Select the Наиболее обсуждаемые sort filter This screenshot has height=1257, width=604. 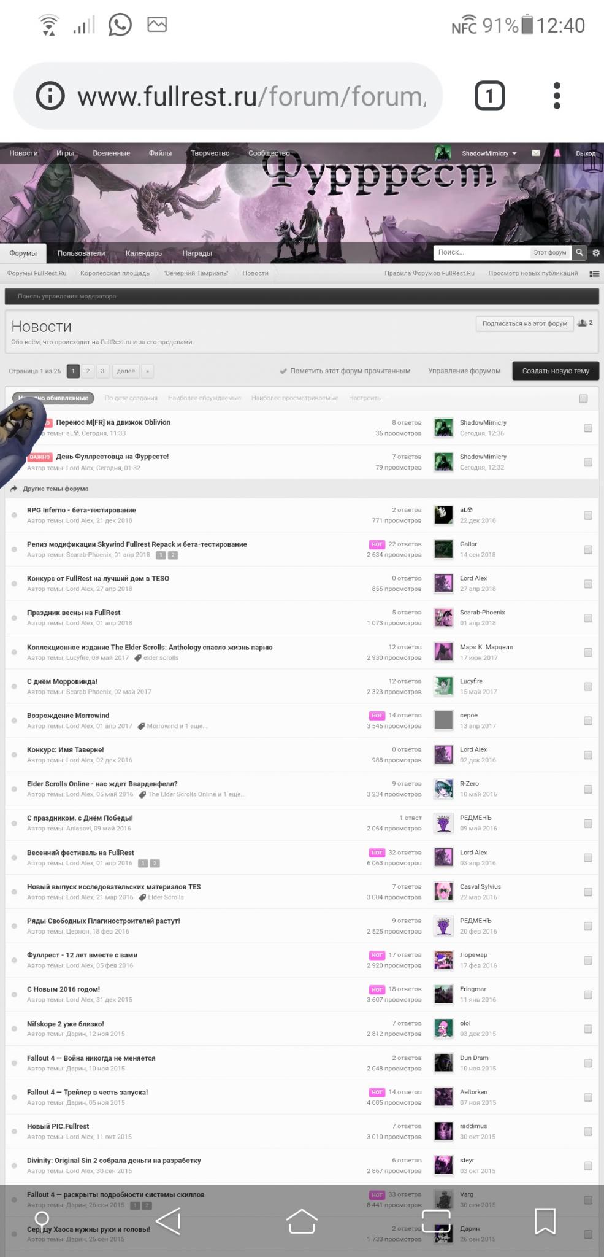[x=204, y=398]
